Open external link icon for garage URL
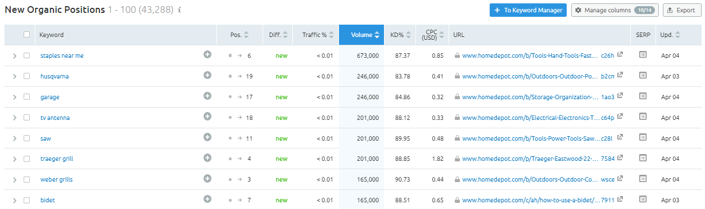This screenshot has width=705, height=209. [620, 96]
